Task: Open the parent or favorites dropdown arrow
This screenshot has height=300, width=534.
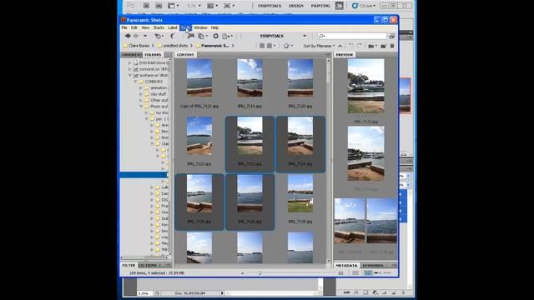Action: (x=145, y=36)
